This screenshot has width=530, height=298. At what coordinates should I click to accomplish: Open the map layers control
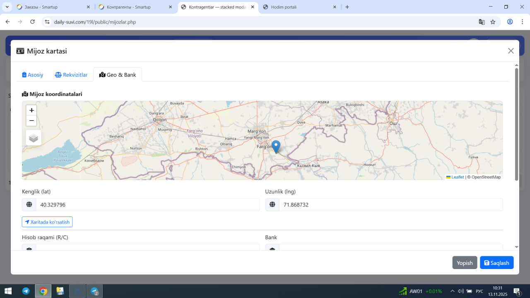(x=34, y=138)
